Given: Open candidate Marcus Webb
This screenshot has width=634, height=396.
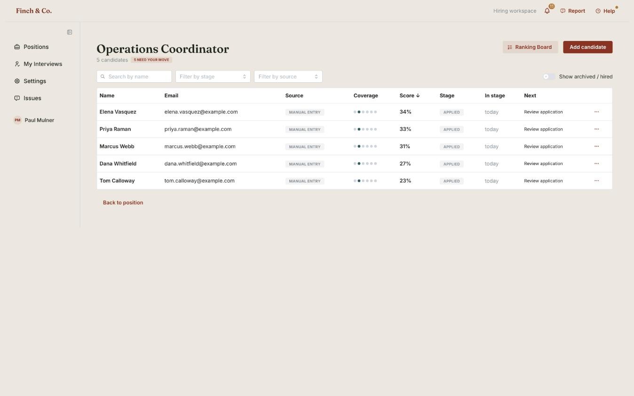Looking at the screenshot, I should coord(117,146).
